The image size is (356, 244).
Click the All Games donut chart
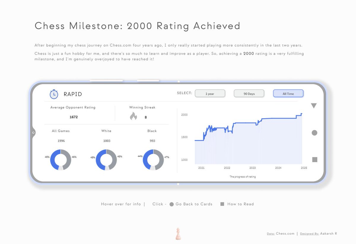pyautogui.click(x=61, y=159)
